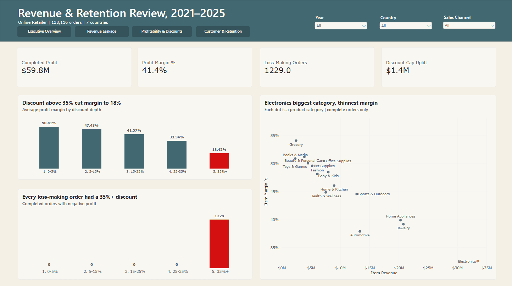
Task: Switch to the Revenue Leakage page
Action: (102, 32)
